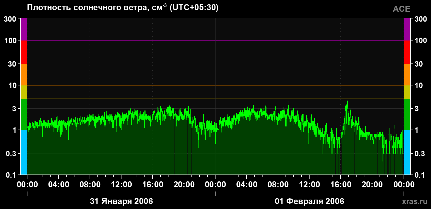
Task: Click the 100 value on left axis
Action: click(10, 40)
